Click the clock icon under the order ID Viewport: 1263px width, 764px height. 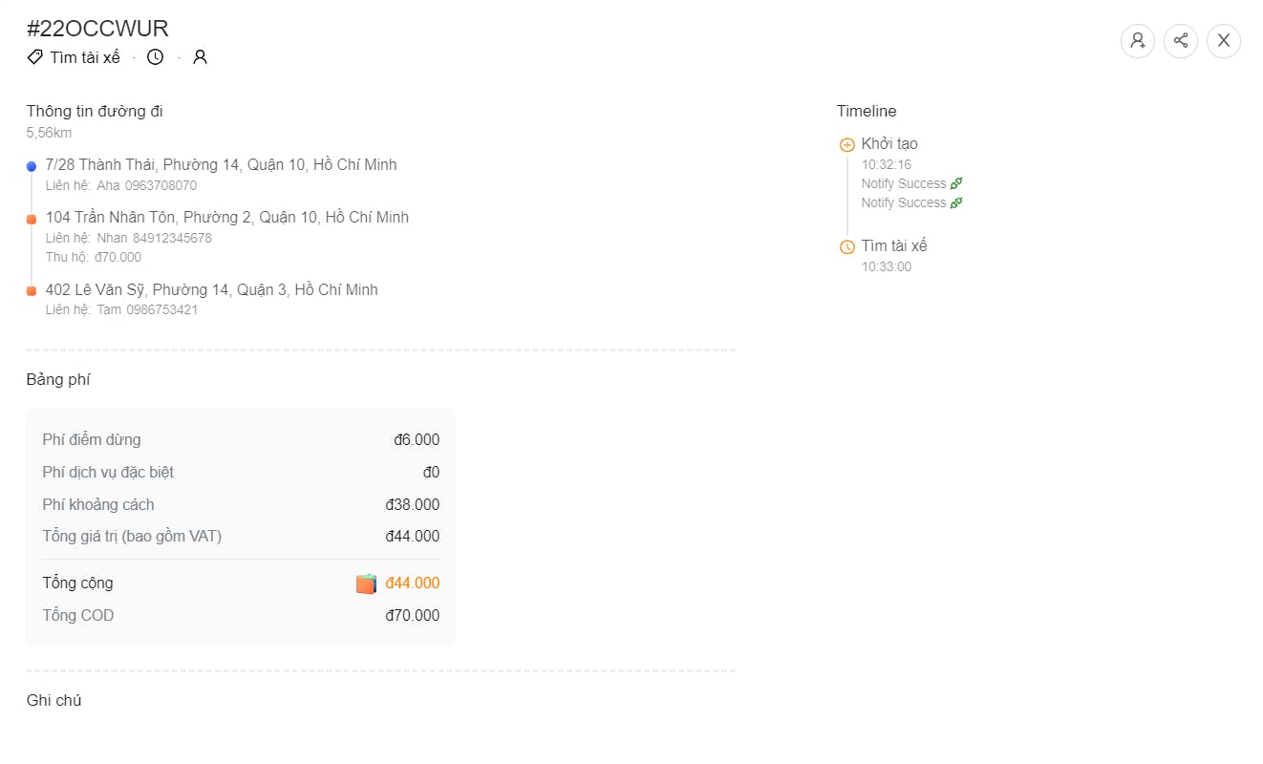[155, 57]
